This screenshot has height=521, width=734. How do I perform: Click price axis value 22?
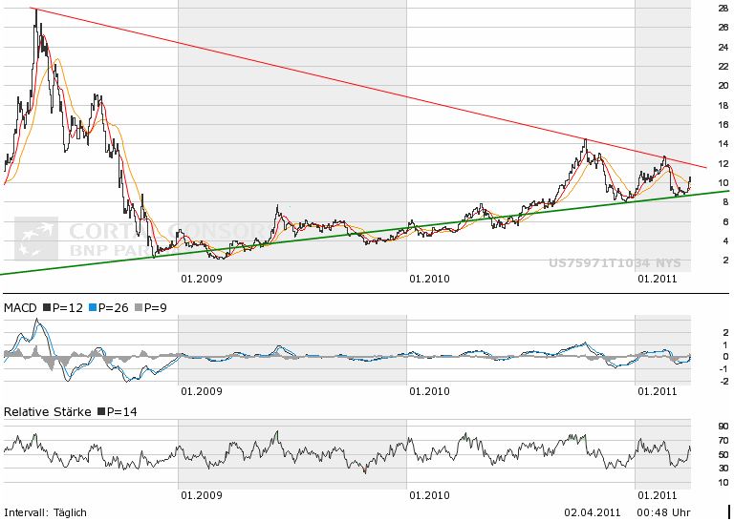click(x=723, y=67)
